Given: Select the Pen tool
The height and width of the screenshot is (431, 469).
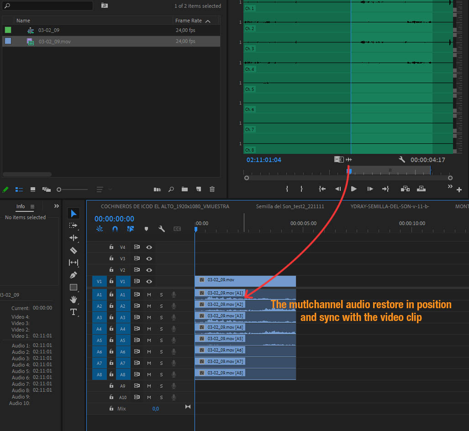Looking at the screenshot, I should 74,275.
